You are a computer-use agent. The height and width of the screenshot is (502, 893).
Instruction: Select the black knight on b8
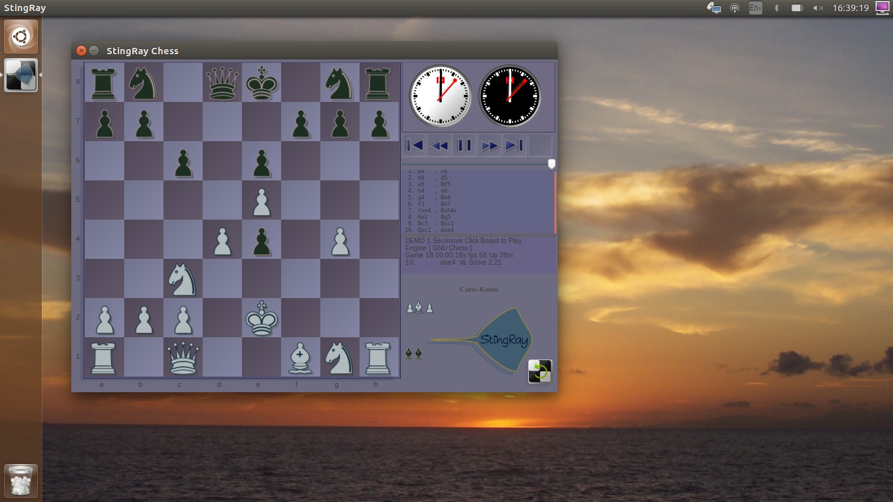pyautogui.click(x=144, y=82)
